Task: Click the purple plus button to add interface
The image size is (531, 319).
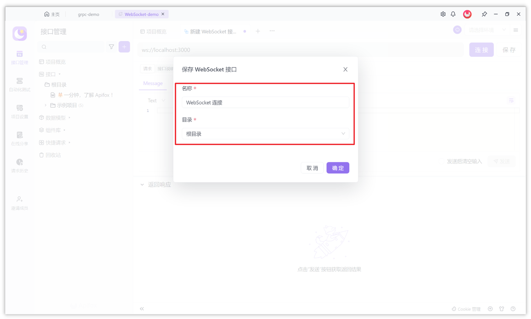Action: coord(124,46)
